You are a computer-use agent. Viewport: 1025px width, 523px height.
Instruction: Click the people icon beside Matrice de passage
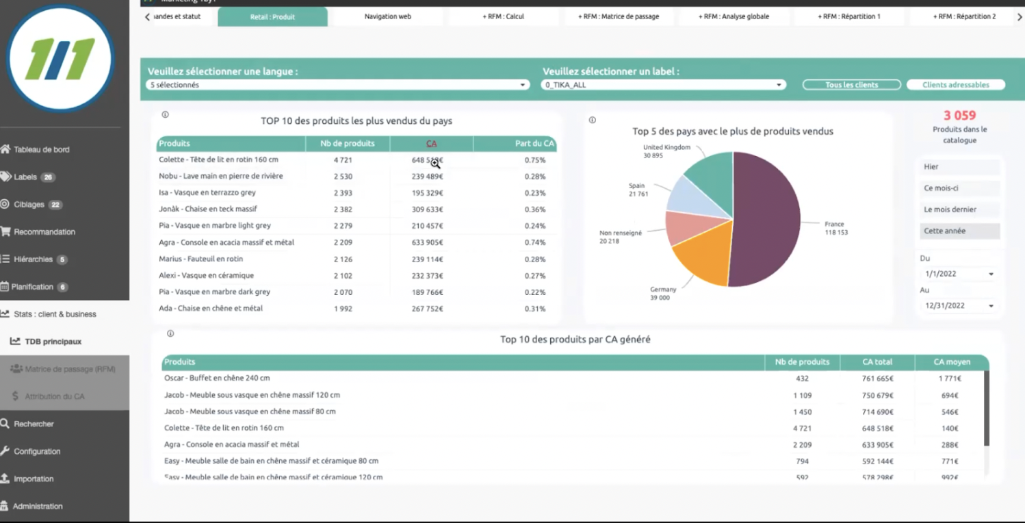[16, 368]
